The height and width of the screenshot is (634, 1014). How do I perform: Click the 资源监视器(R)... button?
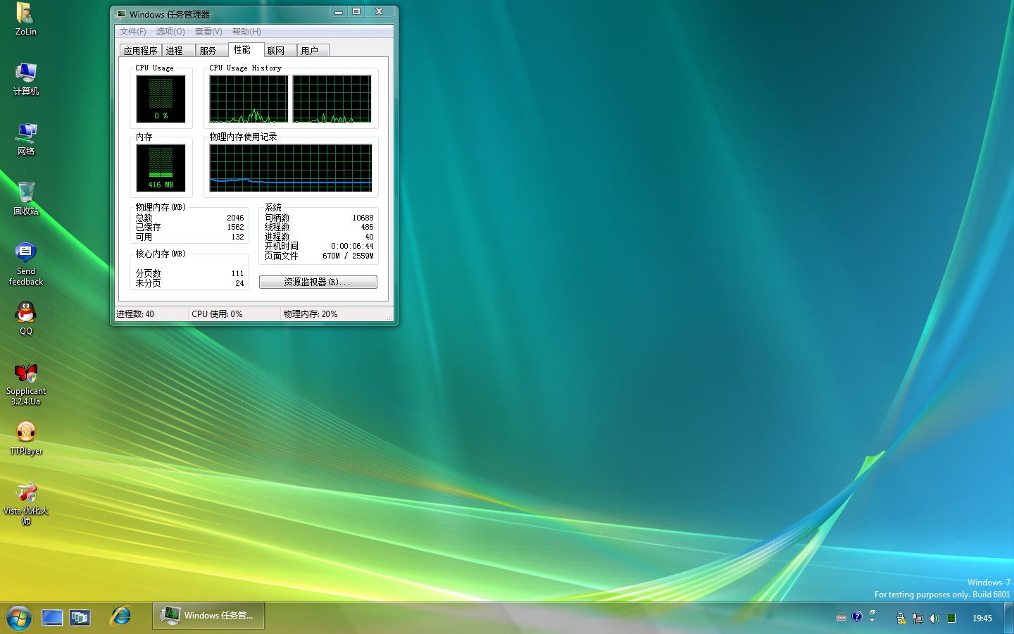click(318, 282)
